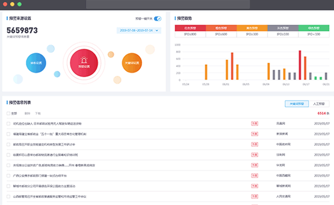
Task: Click the 2019/05/07 date in the 凤凰网 row
Action: (322, 123)
